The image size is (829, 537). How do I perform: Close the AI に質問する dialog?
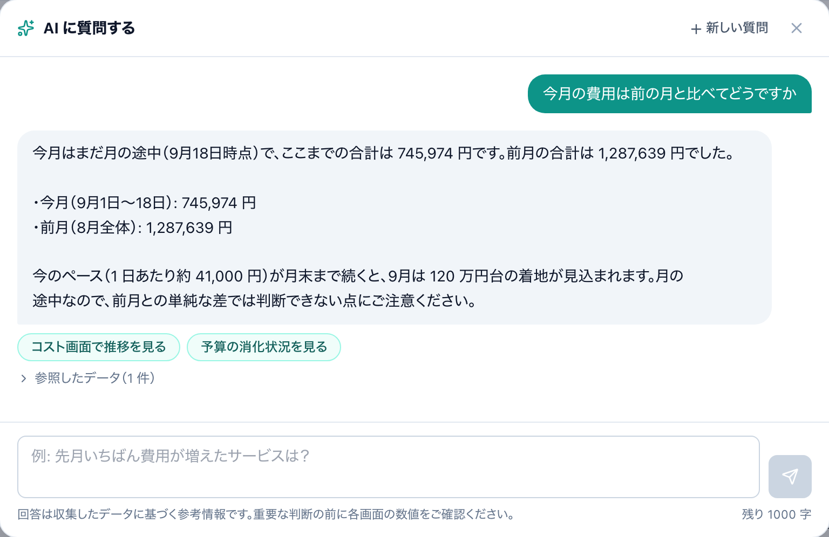(x=797, y=28)
